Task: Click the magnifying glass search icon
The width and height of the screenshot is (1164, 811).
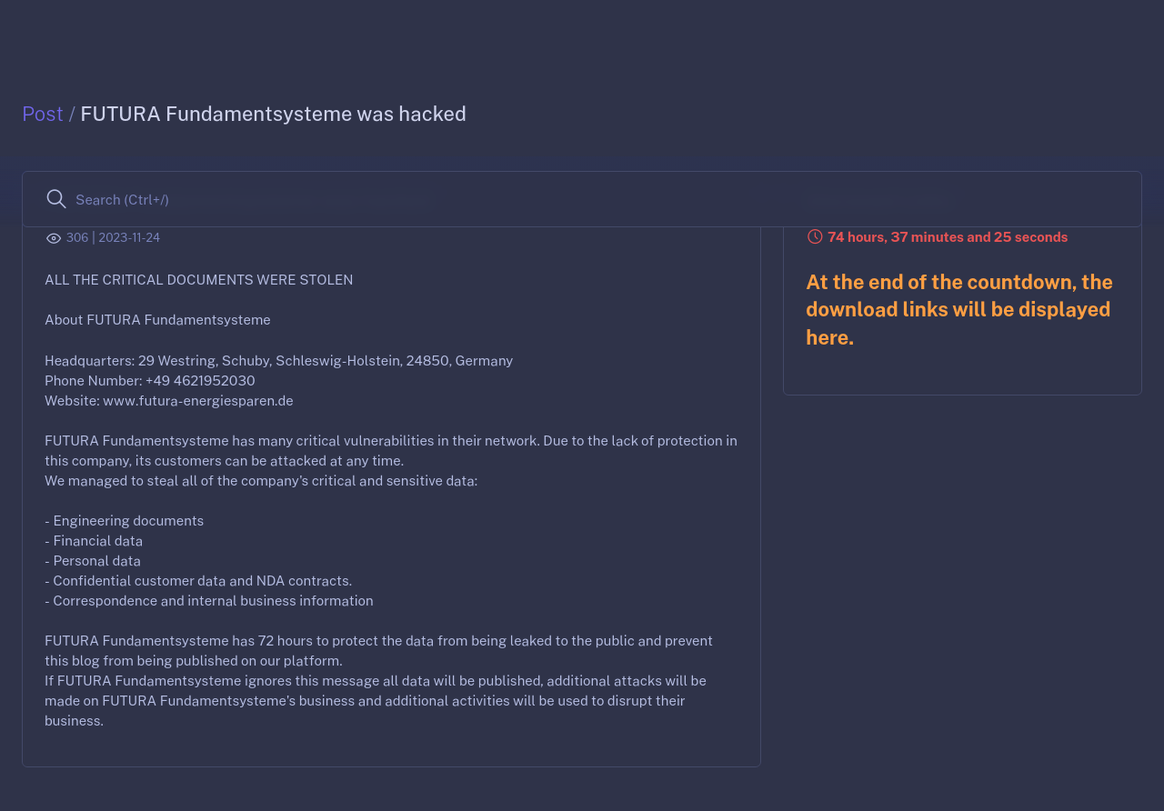Action: [x=56, y=199]
